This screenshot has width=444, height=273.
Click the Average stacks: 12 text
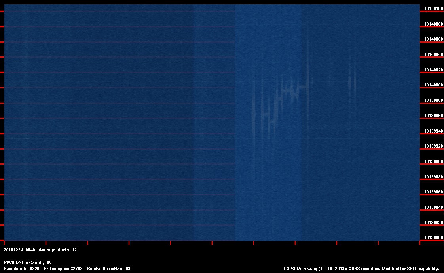(57, 250)
